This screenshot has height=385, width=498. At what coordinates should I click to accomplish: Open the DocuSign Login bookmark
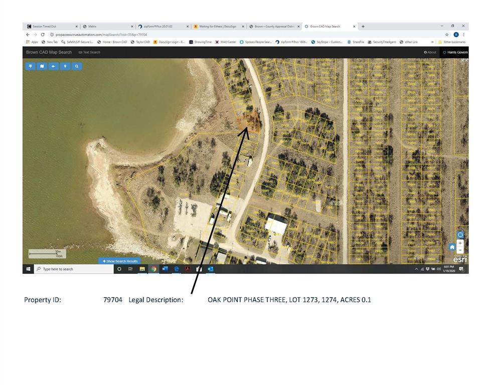pos(169,42)
